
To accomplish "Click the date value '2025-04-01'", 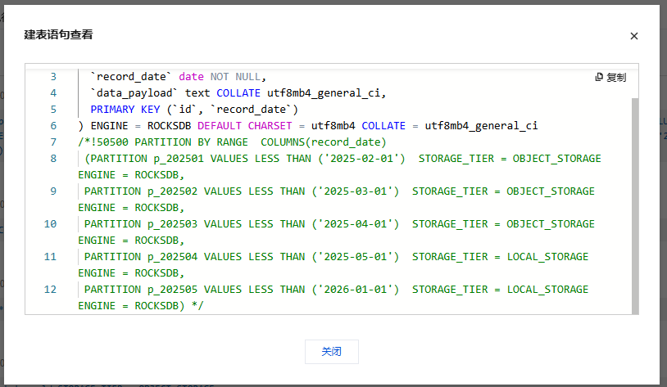I will (355, 224).
